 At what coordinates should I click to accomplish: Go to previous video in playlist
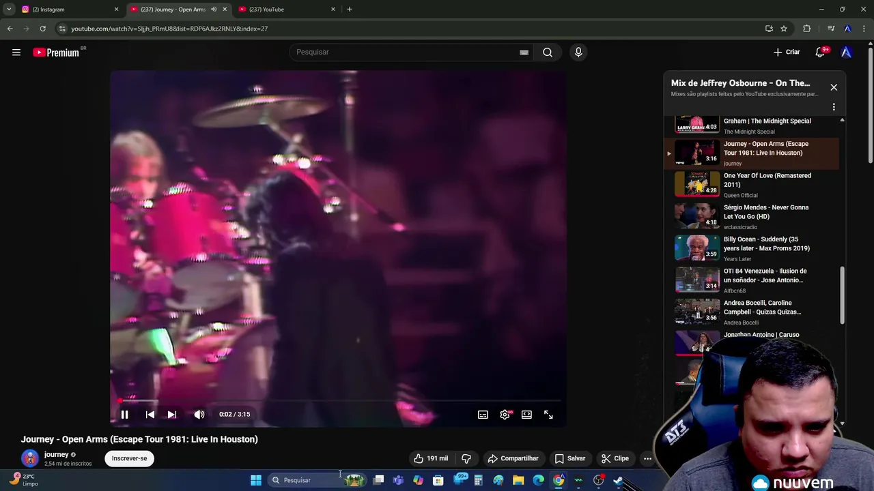[x=150, y=415]
